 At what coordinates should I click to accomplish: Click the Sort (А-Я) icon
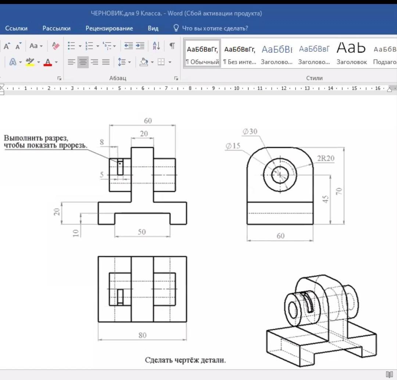coord(156,46)
